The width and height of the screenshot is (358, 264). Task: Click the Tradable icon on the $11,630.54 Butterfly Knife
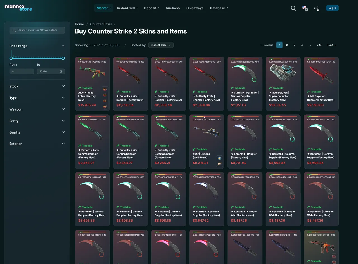tap(118, 92)
